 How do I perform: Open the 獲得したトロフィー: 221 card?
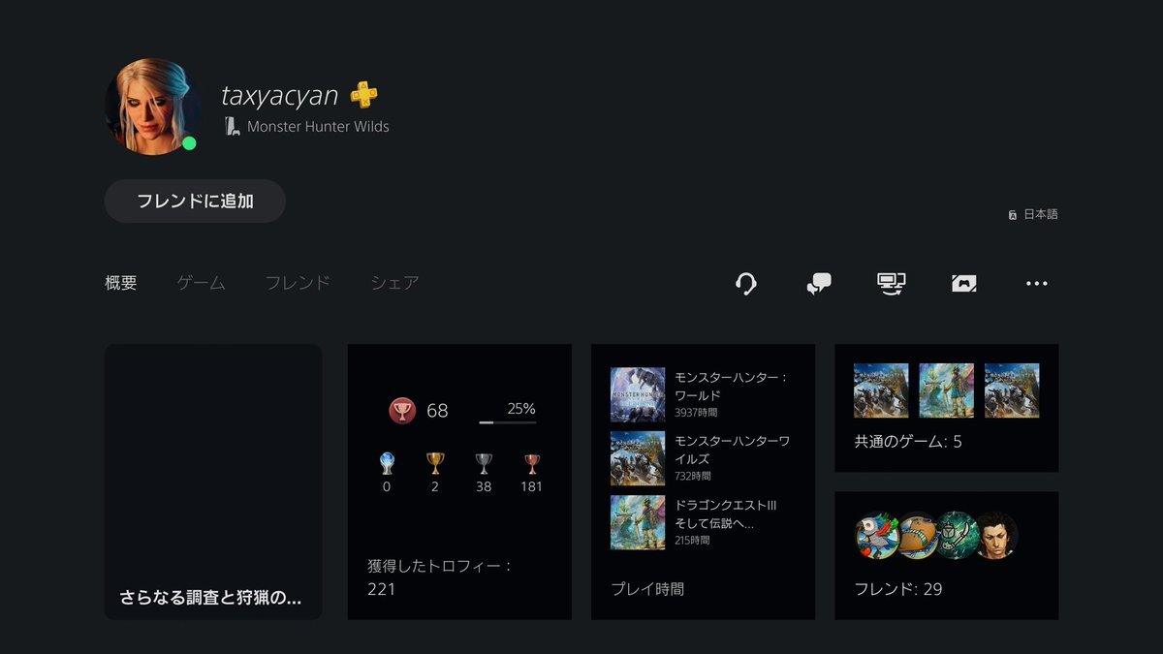459,482
